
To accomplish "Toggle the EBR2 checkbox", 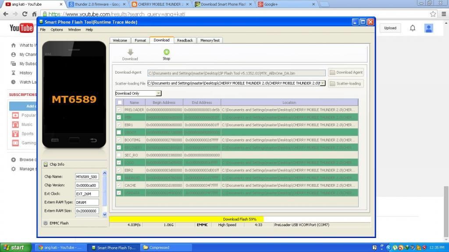I will point(119,170).
